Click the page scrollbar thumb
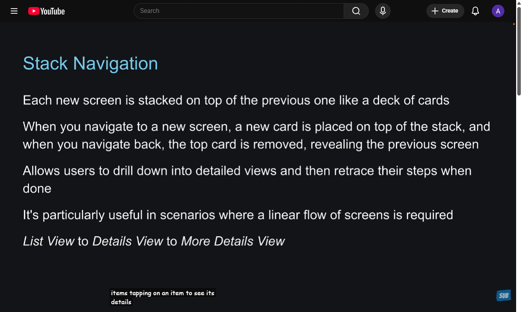Image resolution: width=522 pixels, height=312 pixels. point(519,51)
